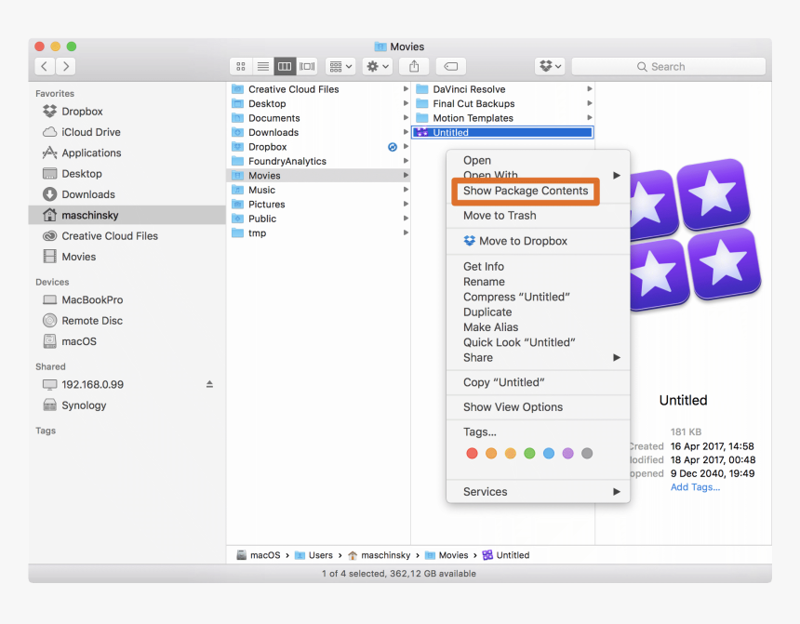Viewport: 800px width, 624px height.
Task: Switch to list view mode
Action: tap(263, 66)
